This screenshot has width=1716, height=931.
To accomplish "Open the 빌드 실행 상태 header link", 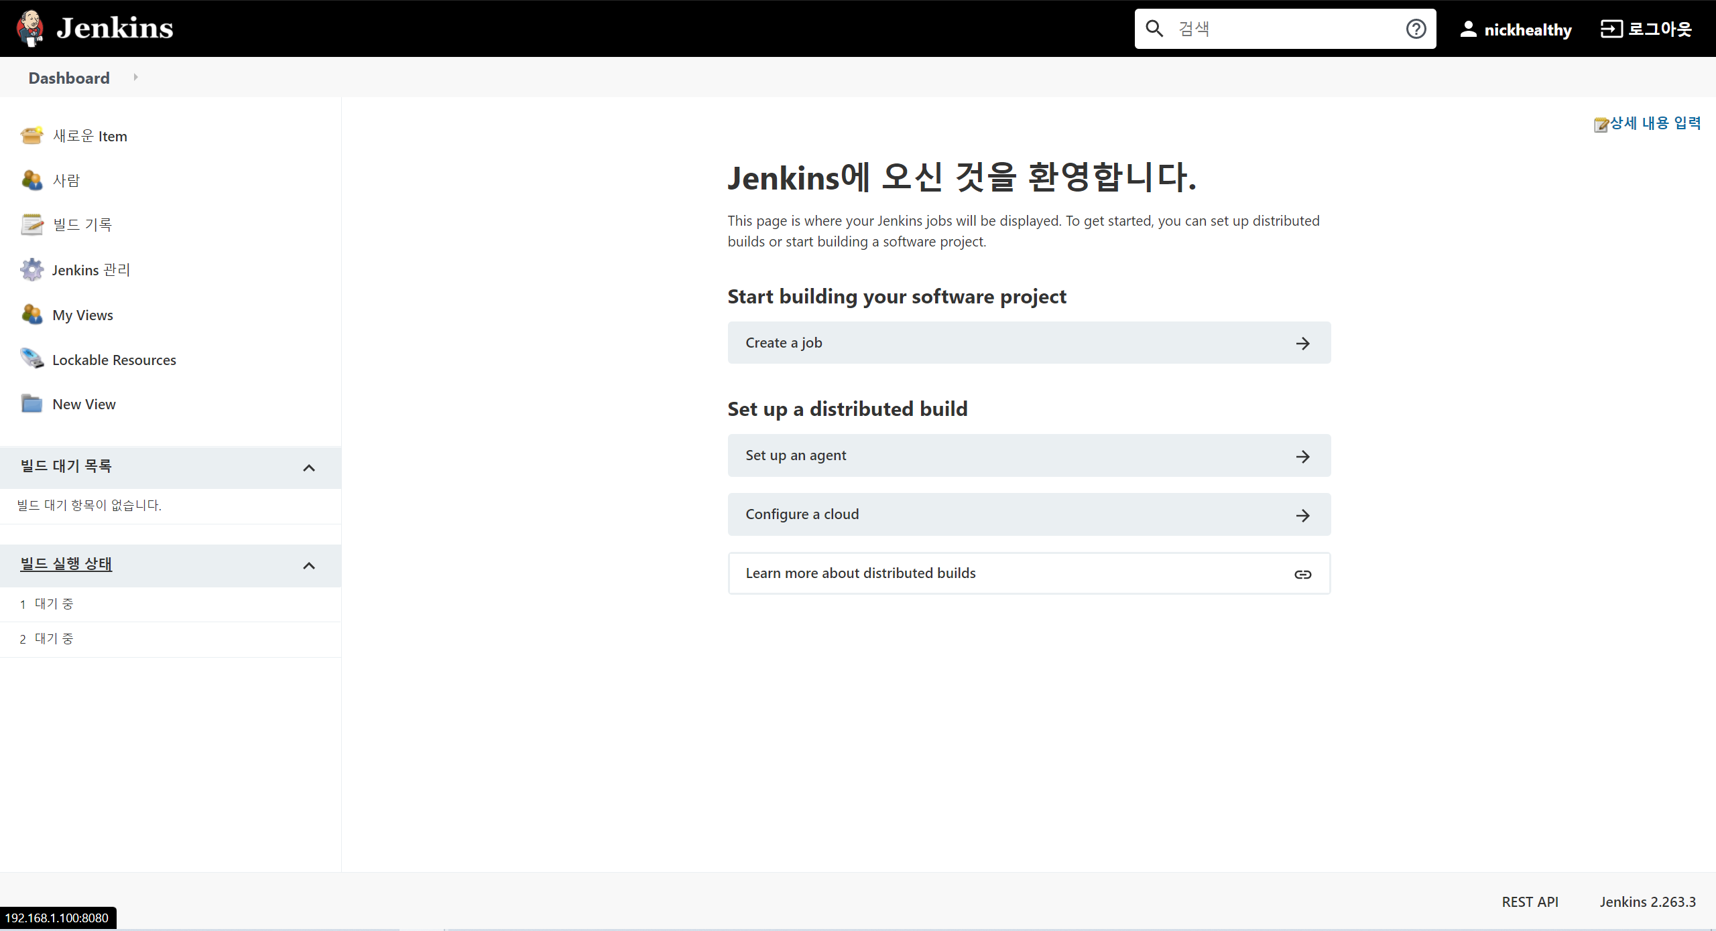I will click(66, 564).
